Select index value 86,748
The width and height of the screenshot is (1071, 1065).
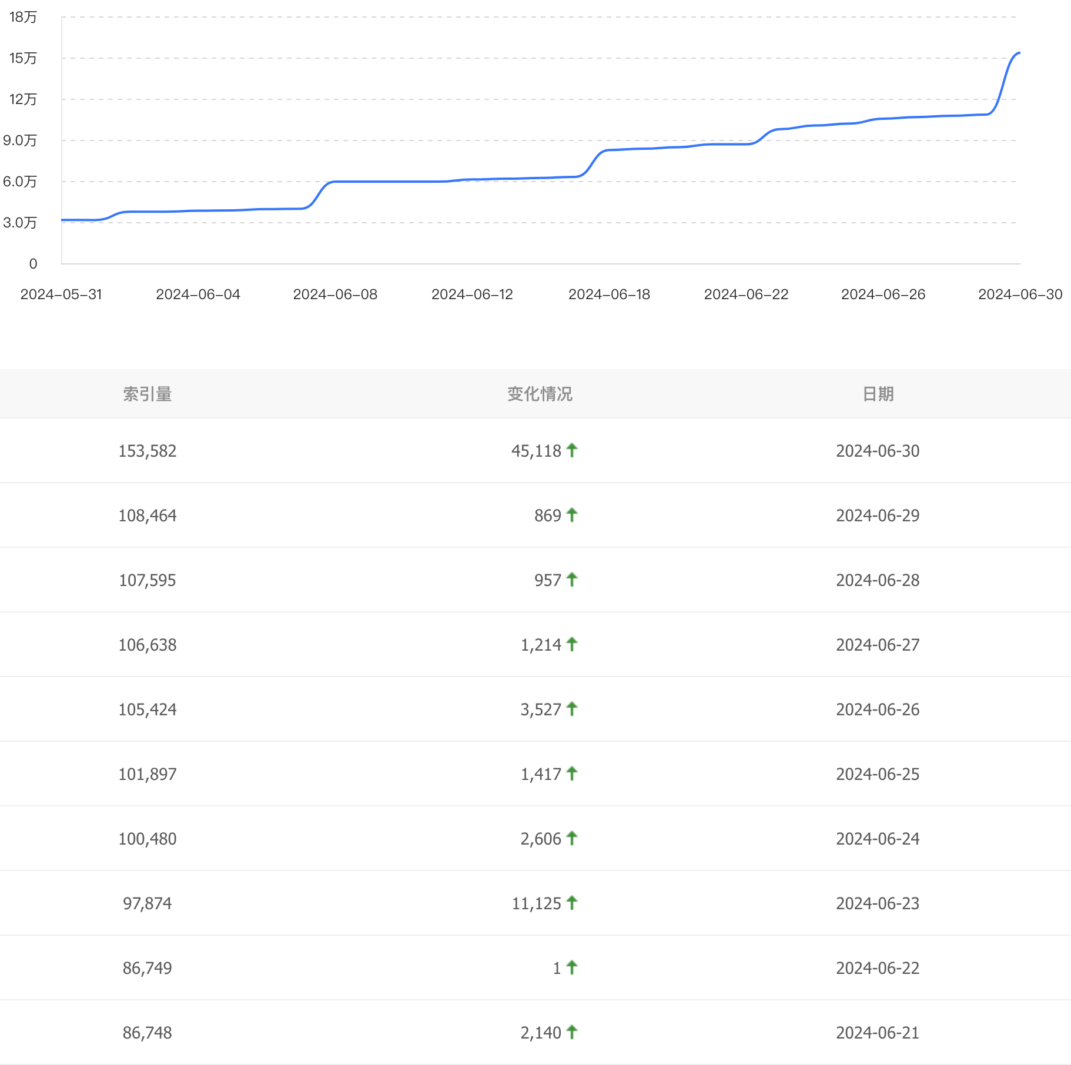pyautogui.click(x=148, y=1033)
